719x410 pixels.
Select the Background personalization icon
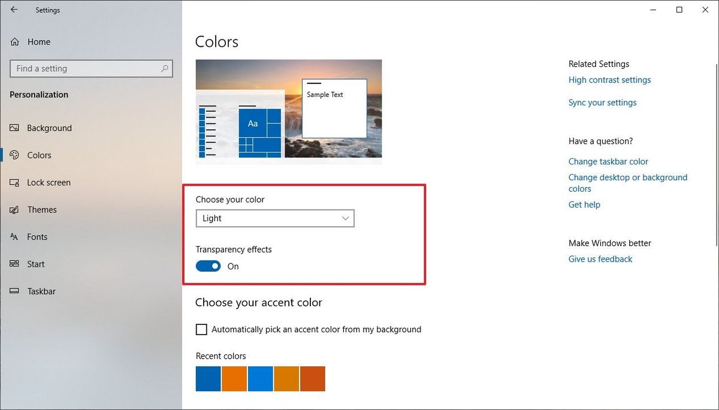click(x=13, y=127)
